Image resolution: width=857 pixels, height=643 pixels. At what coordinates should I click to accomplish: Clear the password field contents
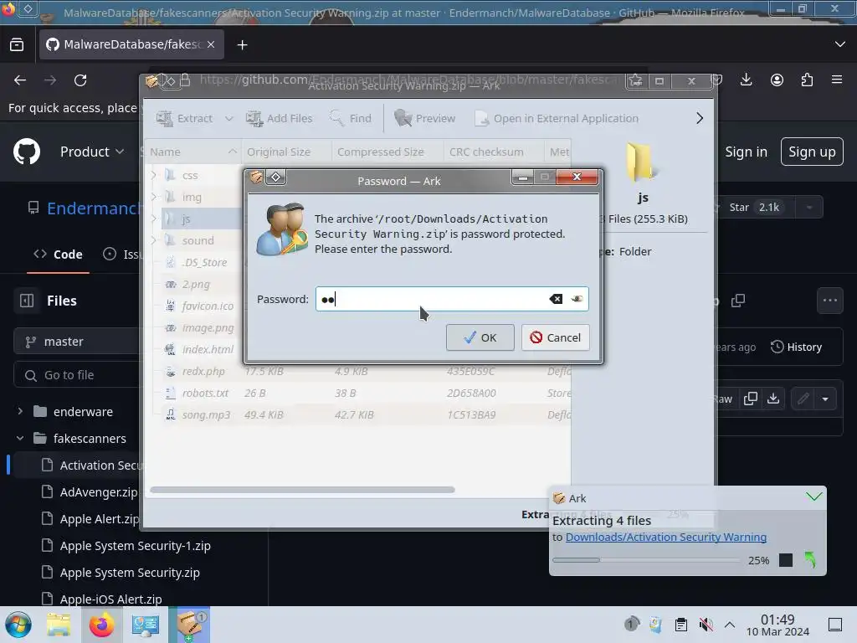point(556,299)
